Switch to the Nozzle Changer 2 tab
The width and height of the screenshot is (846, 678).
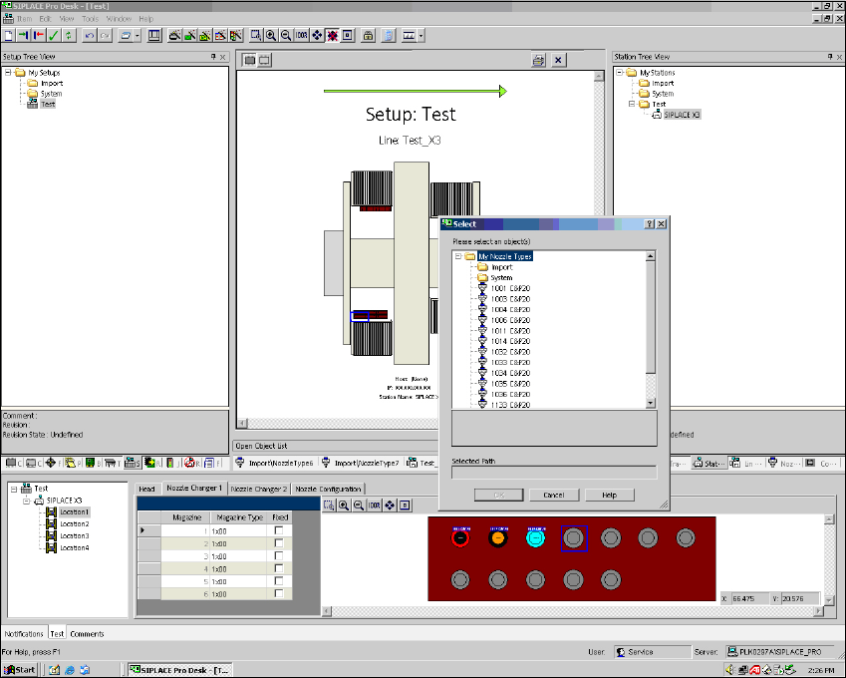[x=258, y=489]
